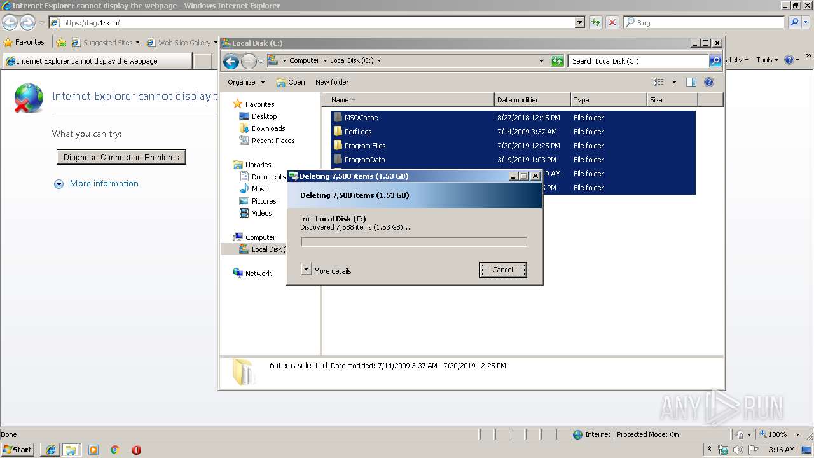Screen dimensions: 814x458
Task: Open the IE Tools menu
Action: [x=768, y=60]
